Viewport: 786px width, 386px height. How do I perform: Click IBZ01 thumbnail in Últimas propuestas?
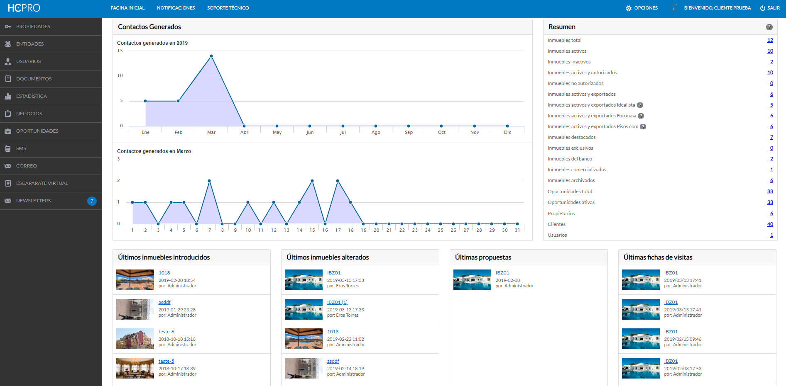472,280
